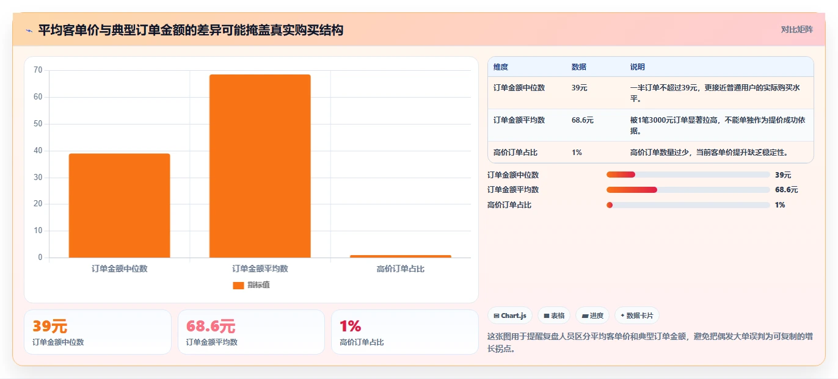The width and height of the screenshot is (838, 379).
Task: Click the 指标值 legend label
Action: [x=258, y=286]
